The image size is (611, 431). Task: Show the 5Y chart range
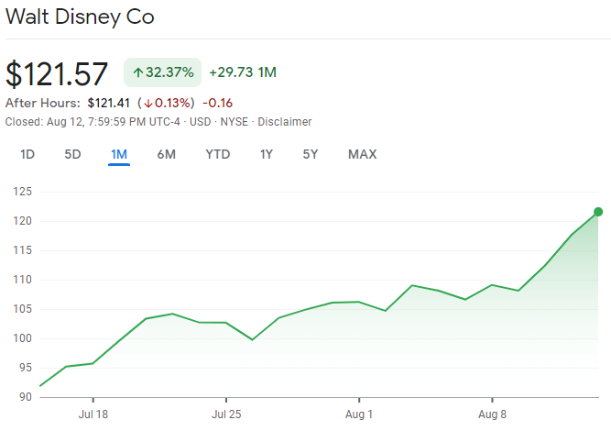(x=311, y=154)
